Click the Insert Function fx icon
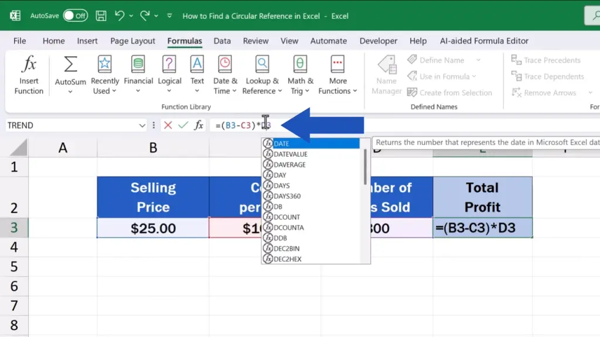The image size is (600, 337). (29, 64)
